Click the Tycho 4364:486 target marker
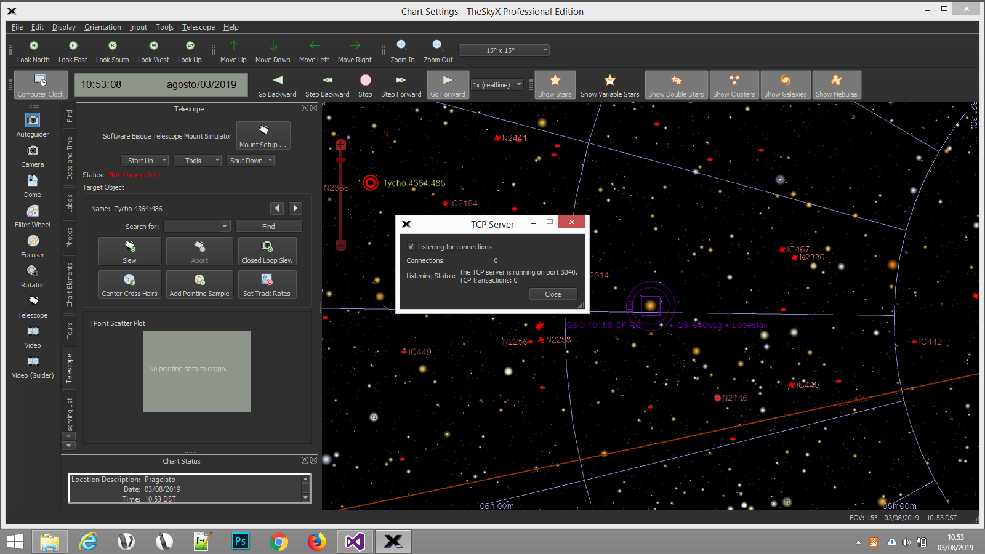 pos(370,183)
